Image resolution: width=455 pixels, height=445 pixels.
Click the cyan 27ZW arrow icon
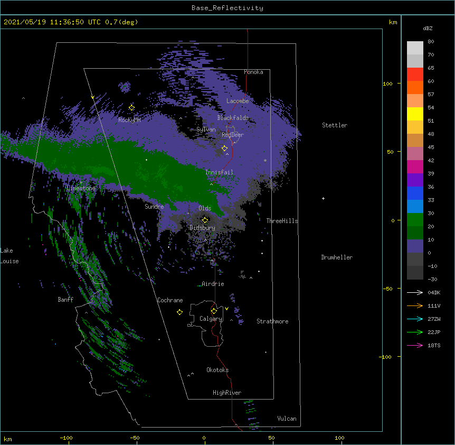click(x=415, y=319)
